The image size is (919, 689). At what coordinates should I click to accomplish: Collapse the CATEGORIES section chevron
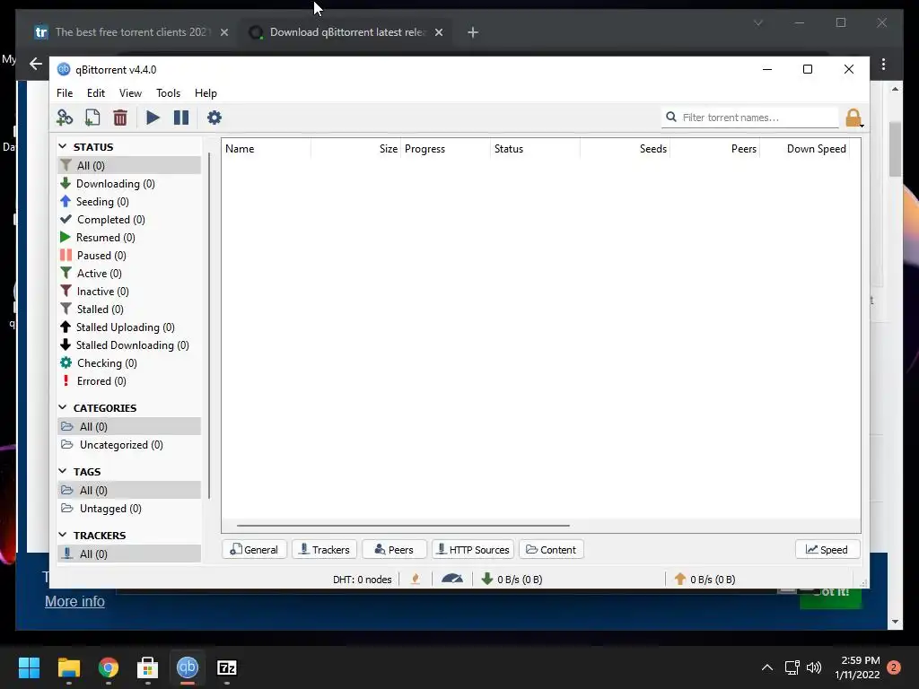(x=63, y=407)
